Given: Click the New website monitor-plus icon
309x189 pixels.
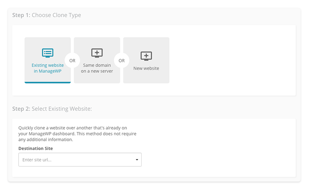Looking at the screenshot, I should [x=146, y=56].
